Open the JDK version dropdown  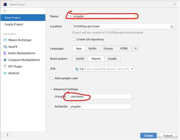(103, 69)
